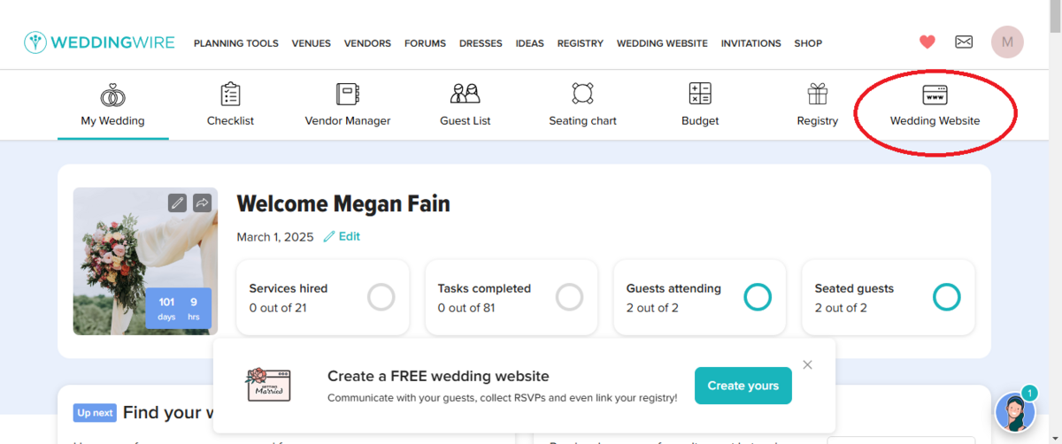Open the profile avatar M
1062x444 pixels.
[x=1007, y=42]
